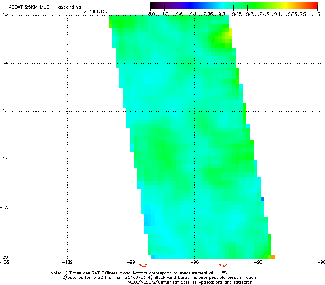Click the 'ASCAT 25KM MLE-1 ascending' title
This screenshot has width=325, height=285.
pyautogui.click(x=45, y=7)
